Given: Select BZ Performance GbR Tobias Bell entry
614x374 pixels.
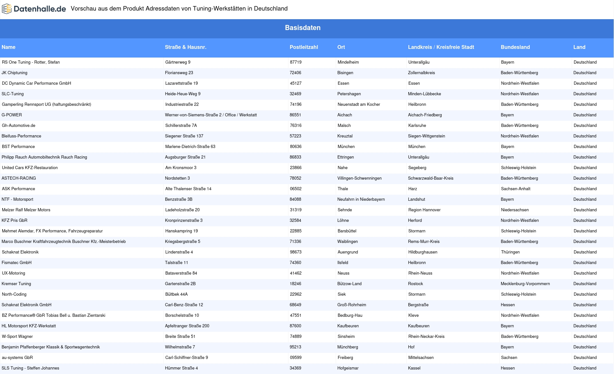Looking at the screenshot, I should pyautogui.click(x=53, y=316).
